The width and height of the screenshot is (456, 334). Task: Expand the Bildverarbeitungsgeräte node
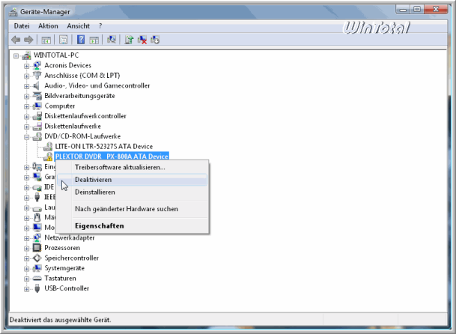[x=26, y=97]
